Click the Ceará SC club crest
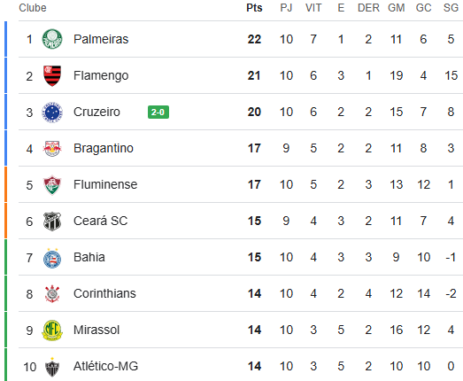Screen dimensions: 463x381 (52, 222)
